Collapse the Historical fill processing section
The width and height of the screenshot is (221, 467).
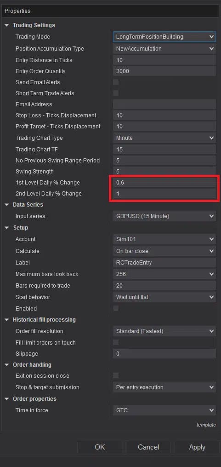click(x=7, y=320)
